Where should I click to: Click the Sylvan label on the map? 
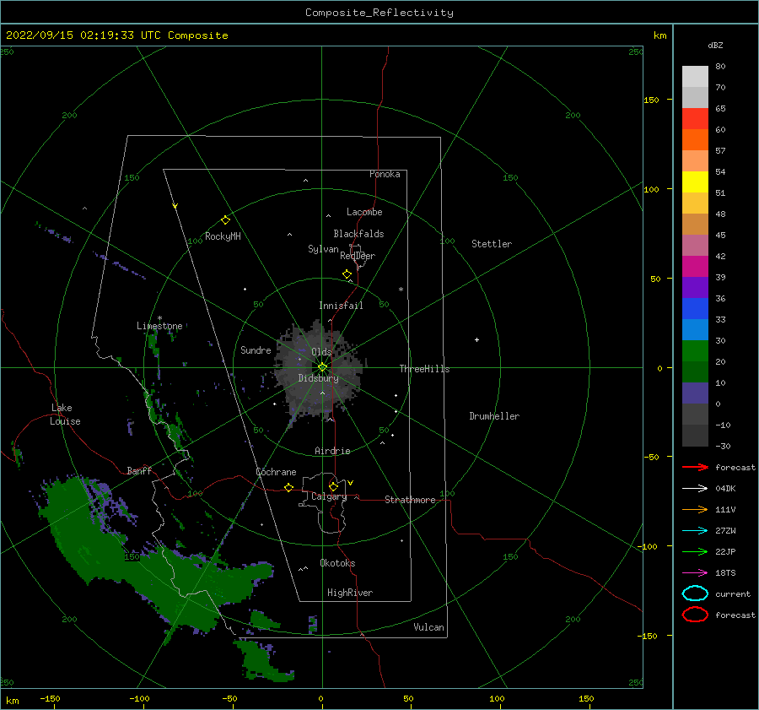pyautogui.click(x=323, y=249)
